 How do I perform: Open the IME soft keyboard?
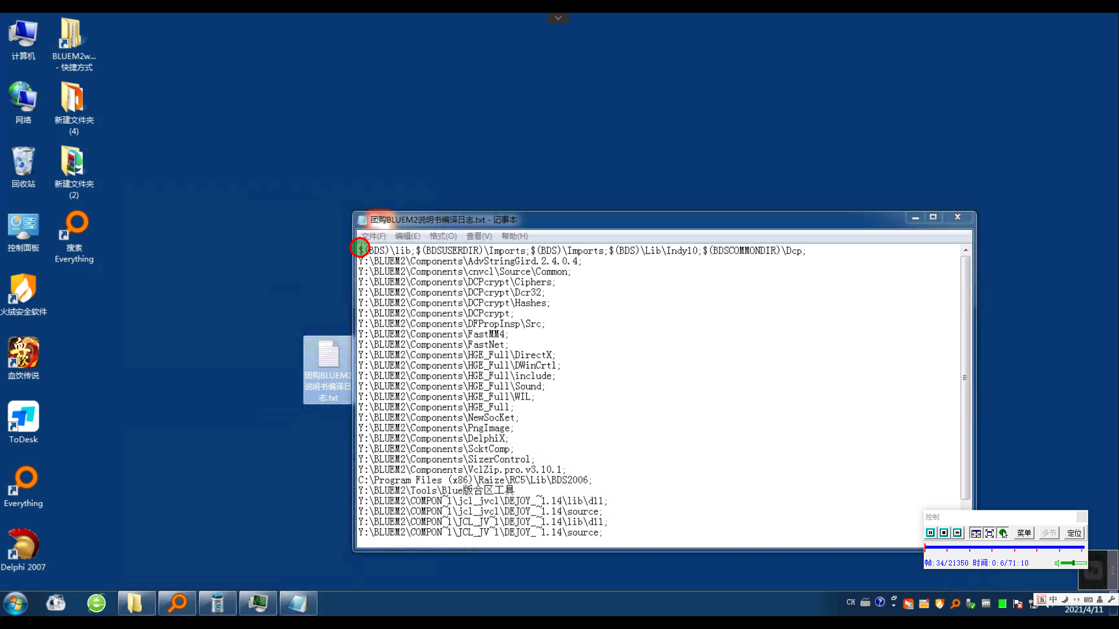[x=1088, y=599]
